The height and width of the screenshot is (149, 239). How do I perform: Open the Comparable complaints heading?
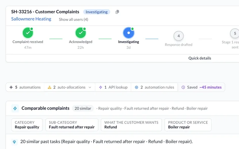45,108
